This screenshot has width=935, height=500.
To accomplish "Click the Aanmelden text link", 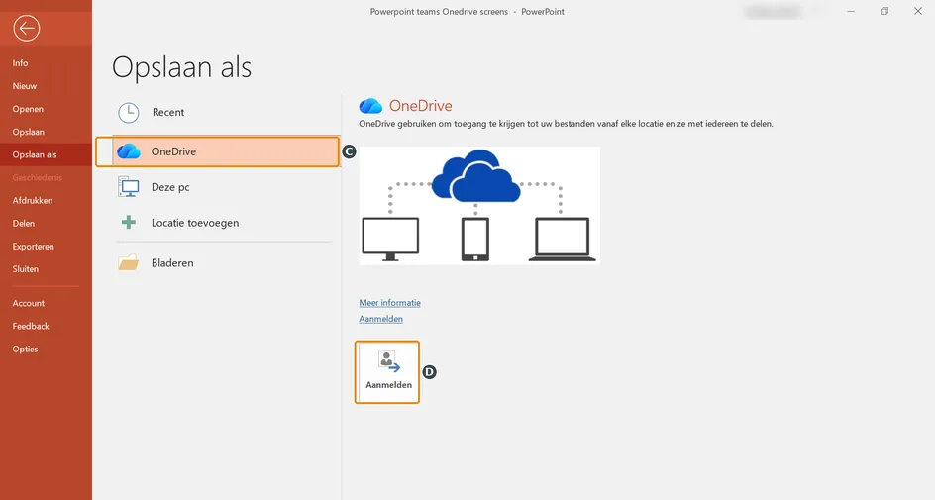I will click(380, 319).
